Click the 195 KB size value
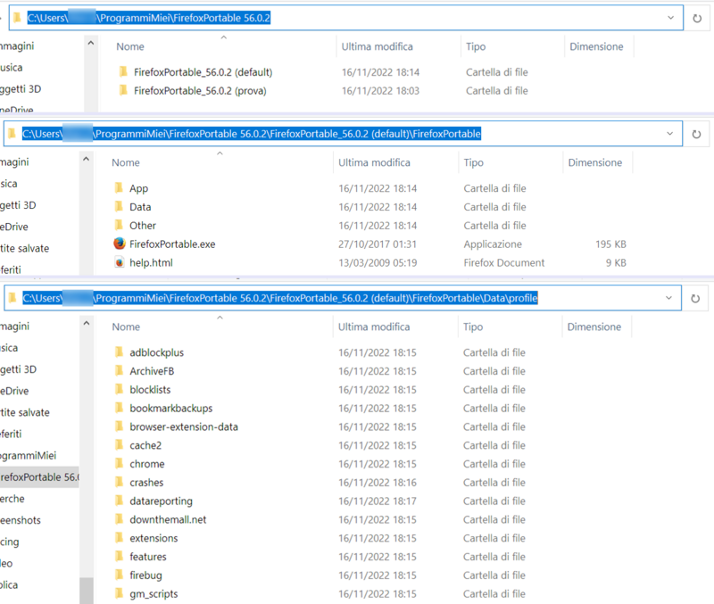 [x=610, y=244]
